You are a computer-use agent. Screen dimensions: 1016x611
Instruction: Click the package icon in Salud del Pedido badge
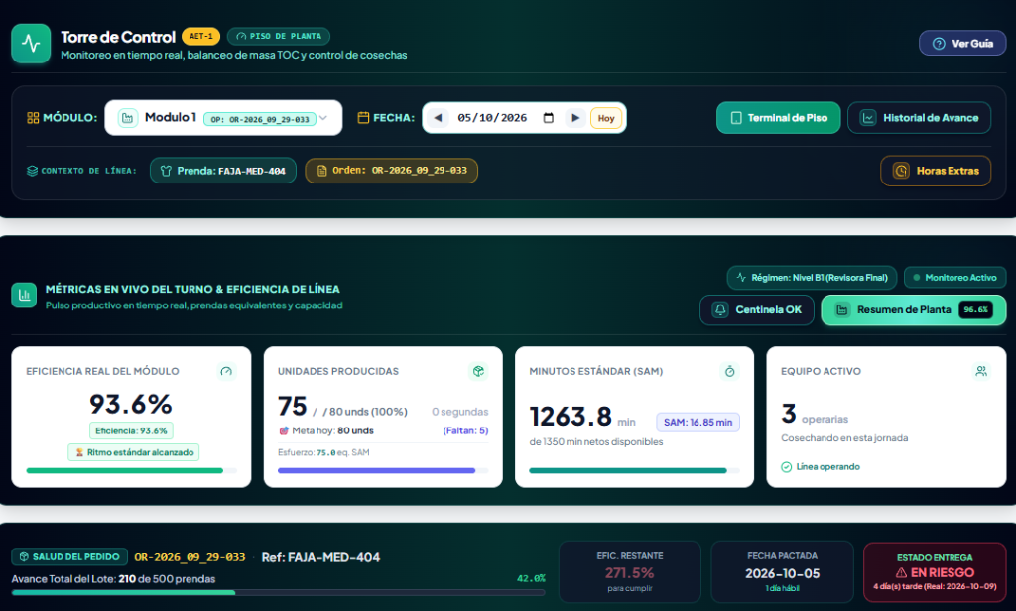pos(24,557)
